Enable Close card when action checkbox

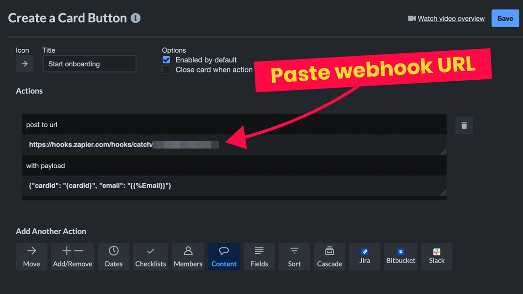[166, 70]
